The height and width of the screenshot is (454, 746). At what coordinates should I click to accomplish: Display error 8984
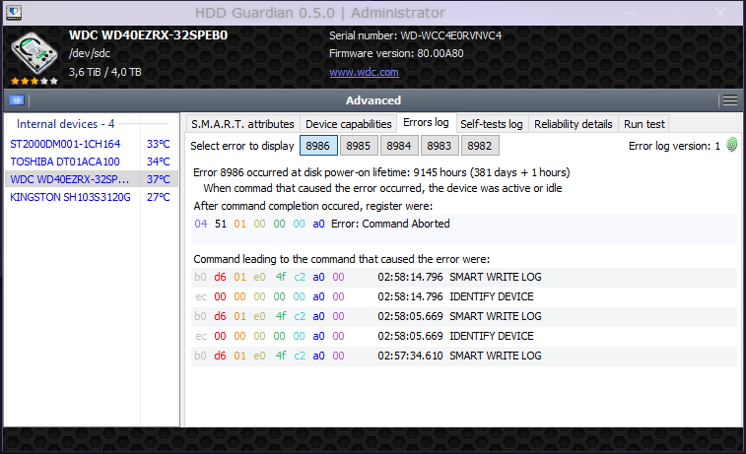click(x=399, y=146)
